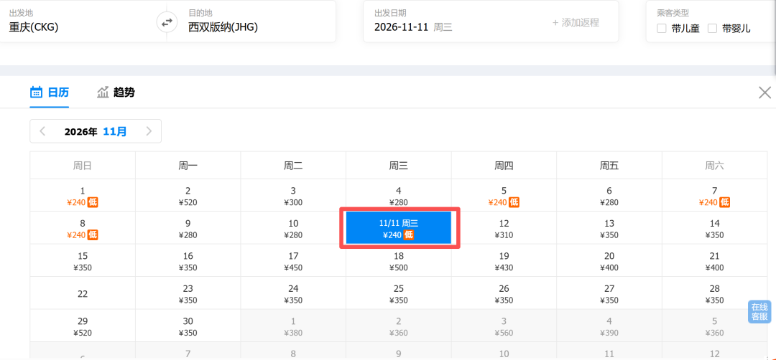Select greyed December 2 at ¥360

point(399,326)
